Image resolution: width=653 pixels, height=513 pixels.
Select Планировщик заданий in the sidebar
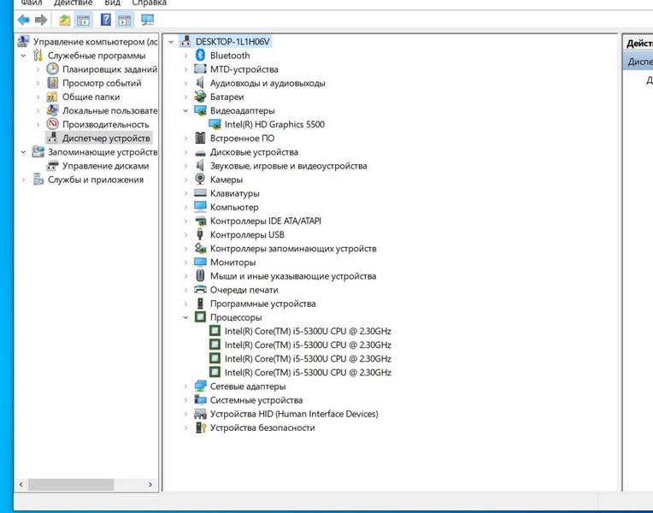click(x=109, y=69)
